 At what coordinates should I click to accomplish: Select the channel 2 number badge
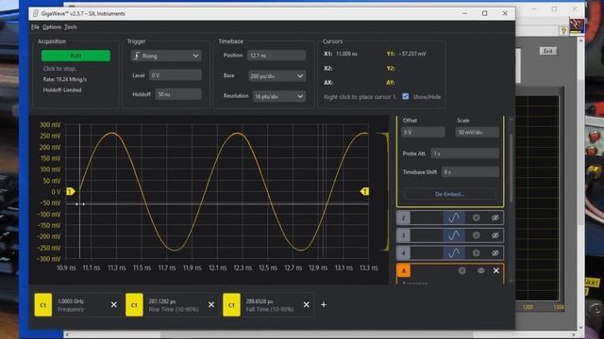coord(403,218)
